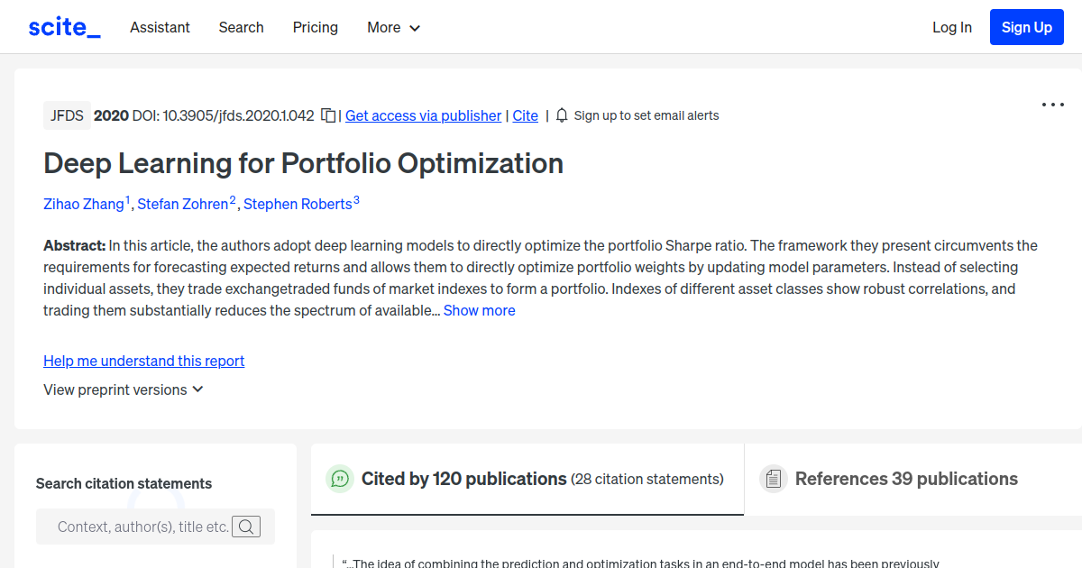Screen dimensions: 1082x568
Task: Select Pricing in the navigation bar
Action: point(315,27)
